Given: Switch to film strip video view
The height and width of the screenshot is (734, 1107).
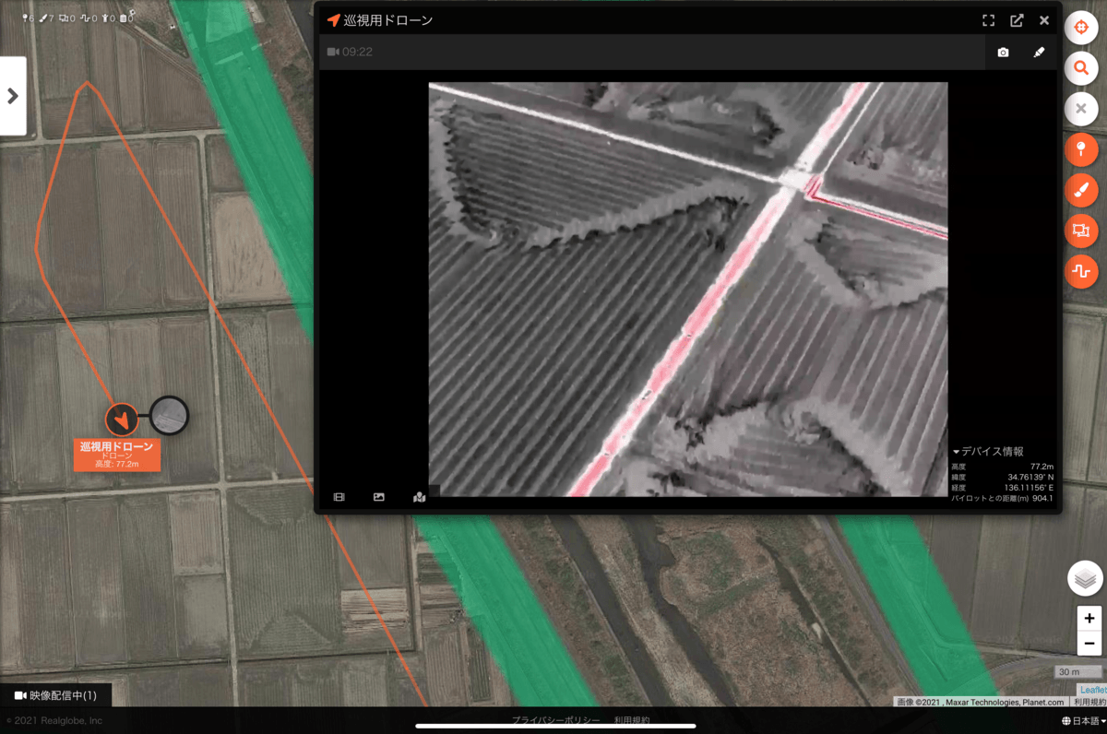Looking at the screenshot, I should point(339,497).
